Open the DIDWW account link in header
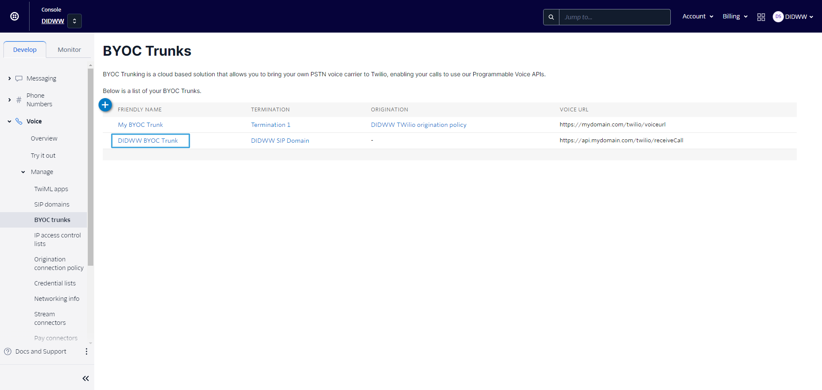 [x=53, y=21]
